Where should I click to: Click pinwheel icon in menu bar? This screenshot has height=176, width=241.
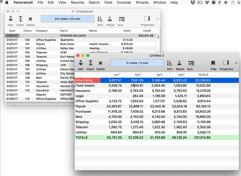tap(226, 3)
